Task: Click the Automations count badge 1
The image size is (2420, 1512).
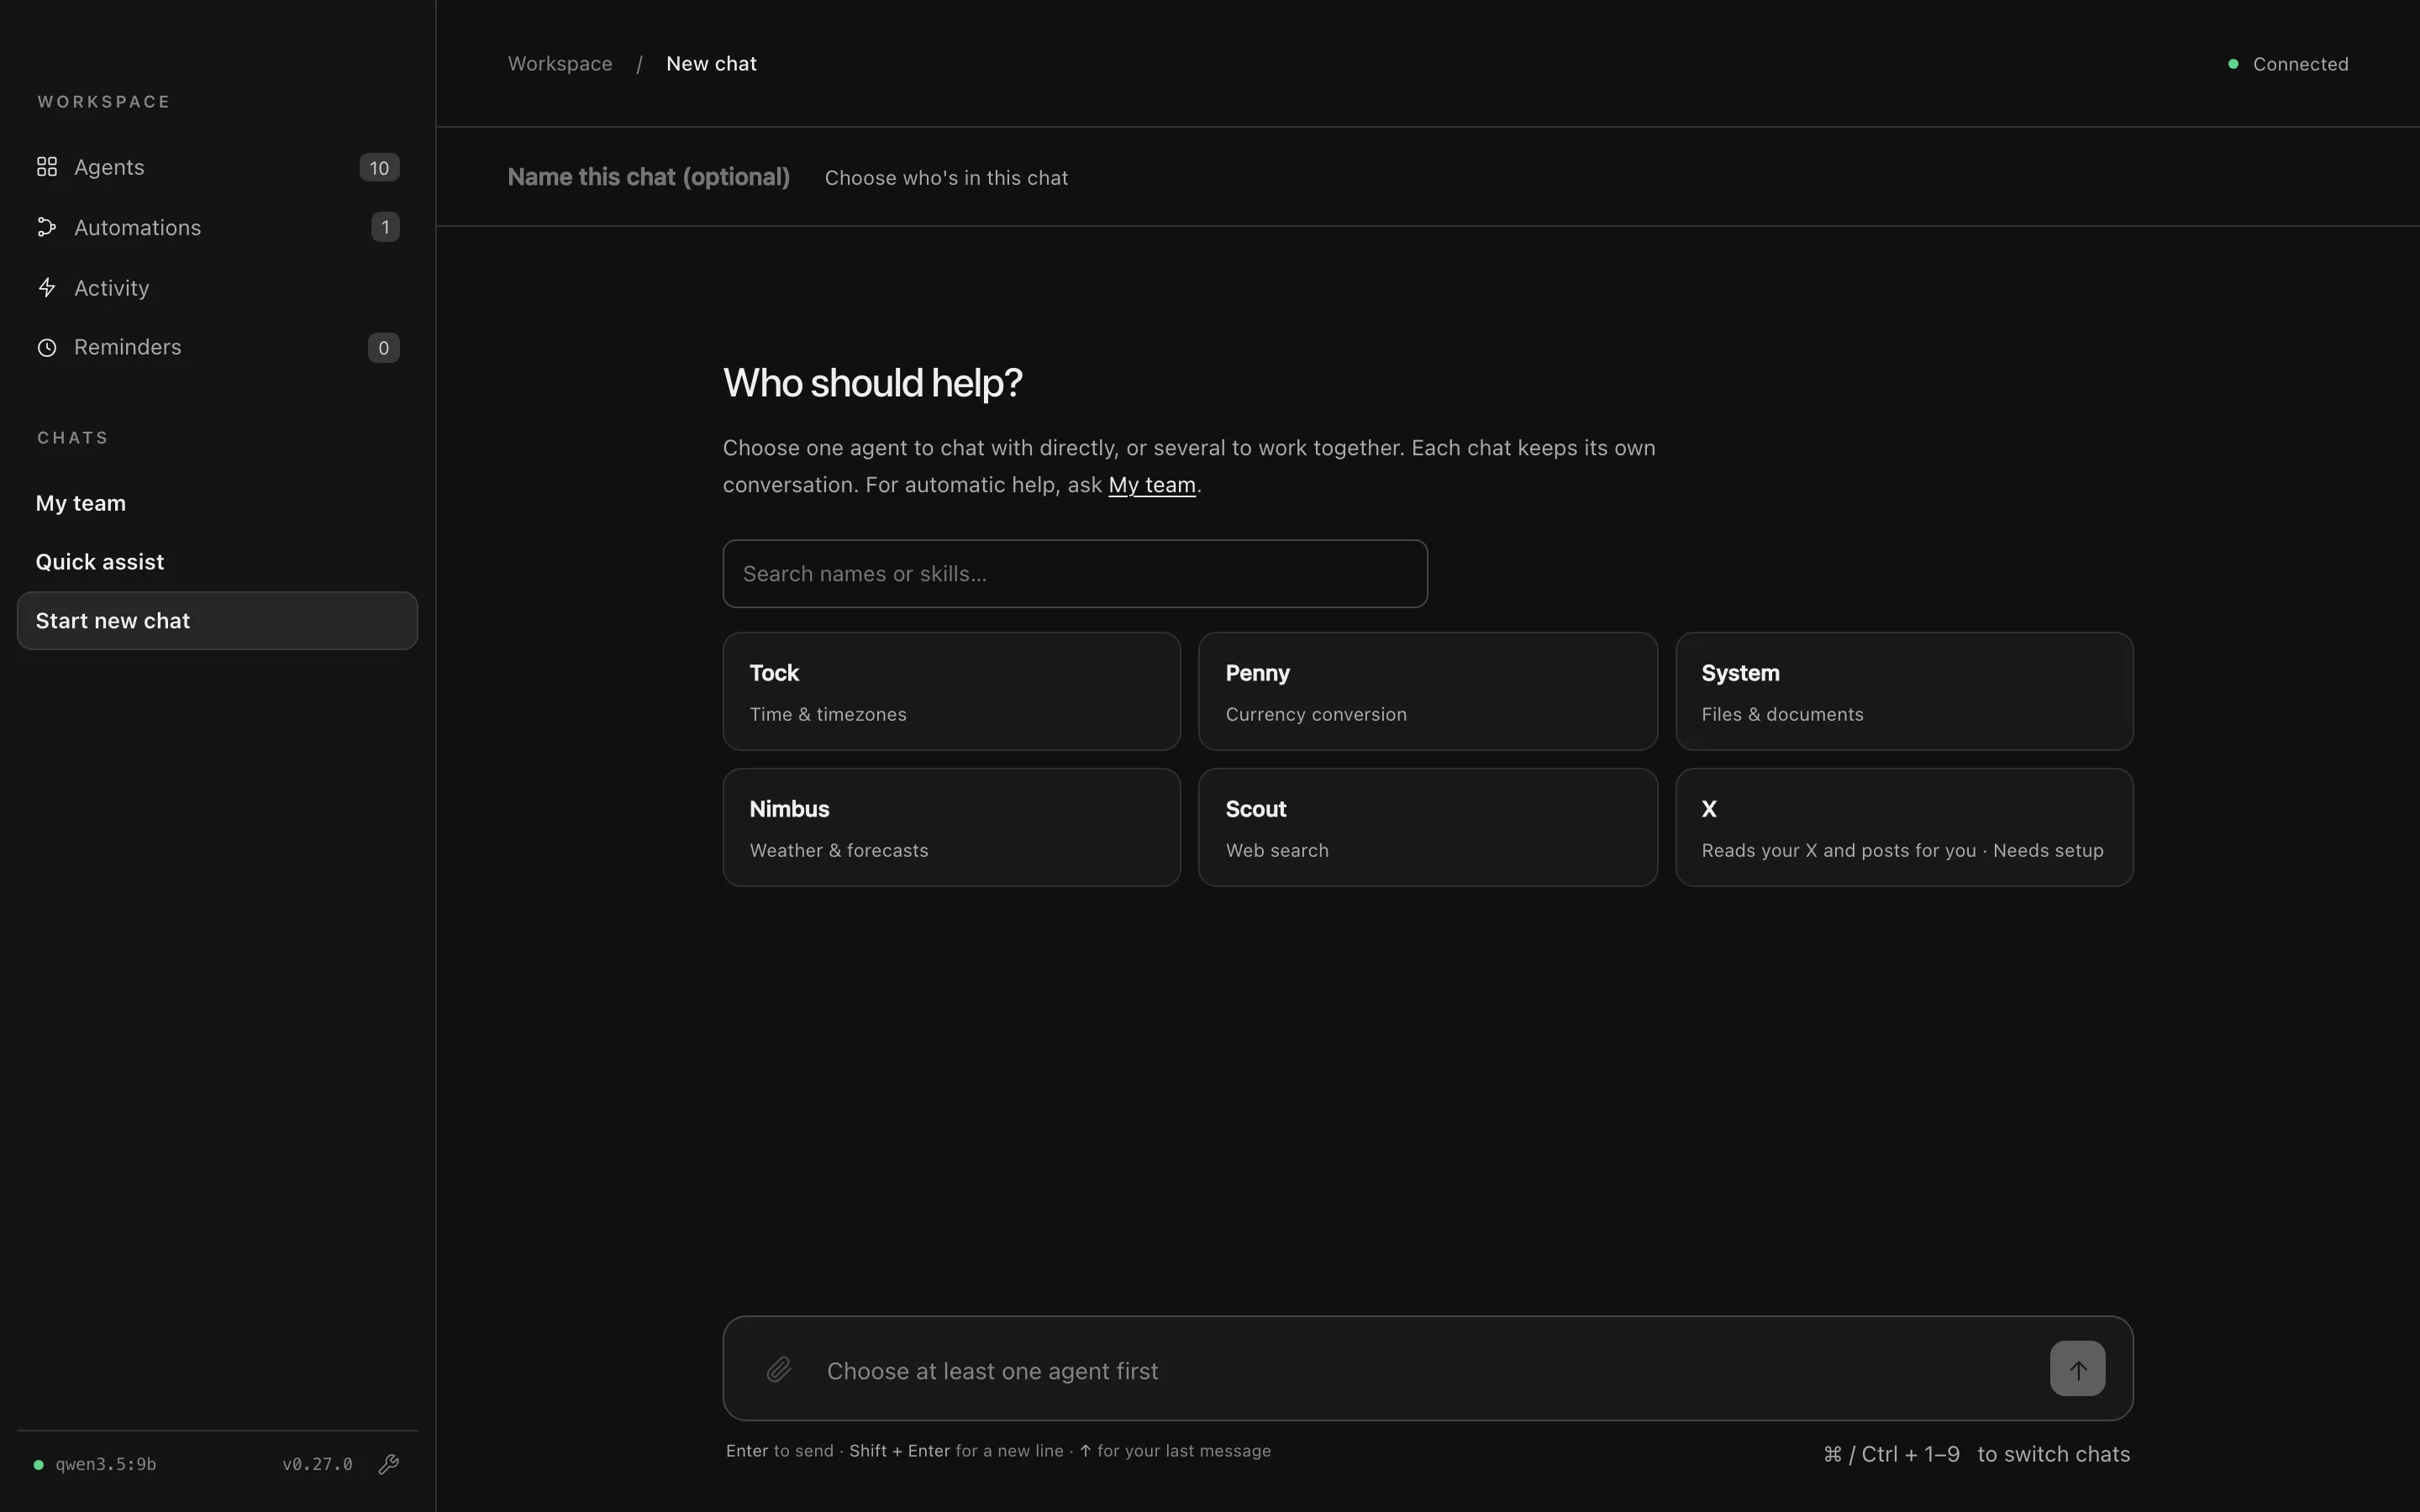Action: click(x=385, y=227)
